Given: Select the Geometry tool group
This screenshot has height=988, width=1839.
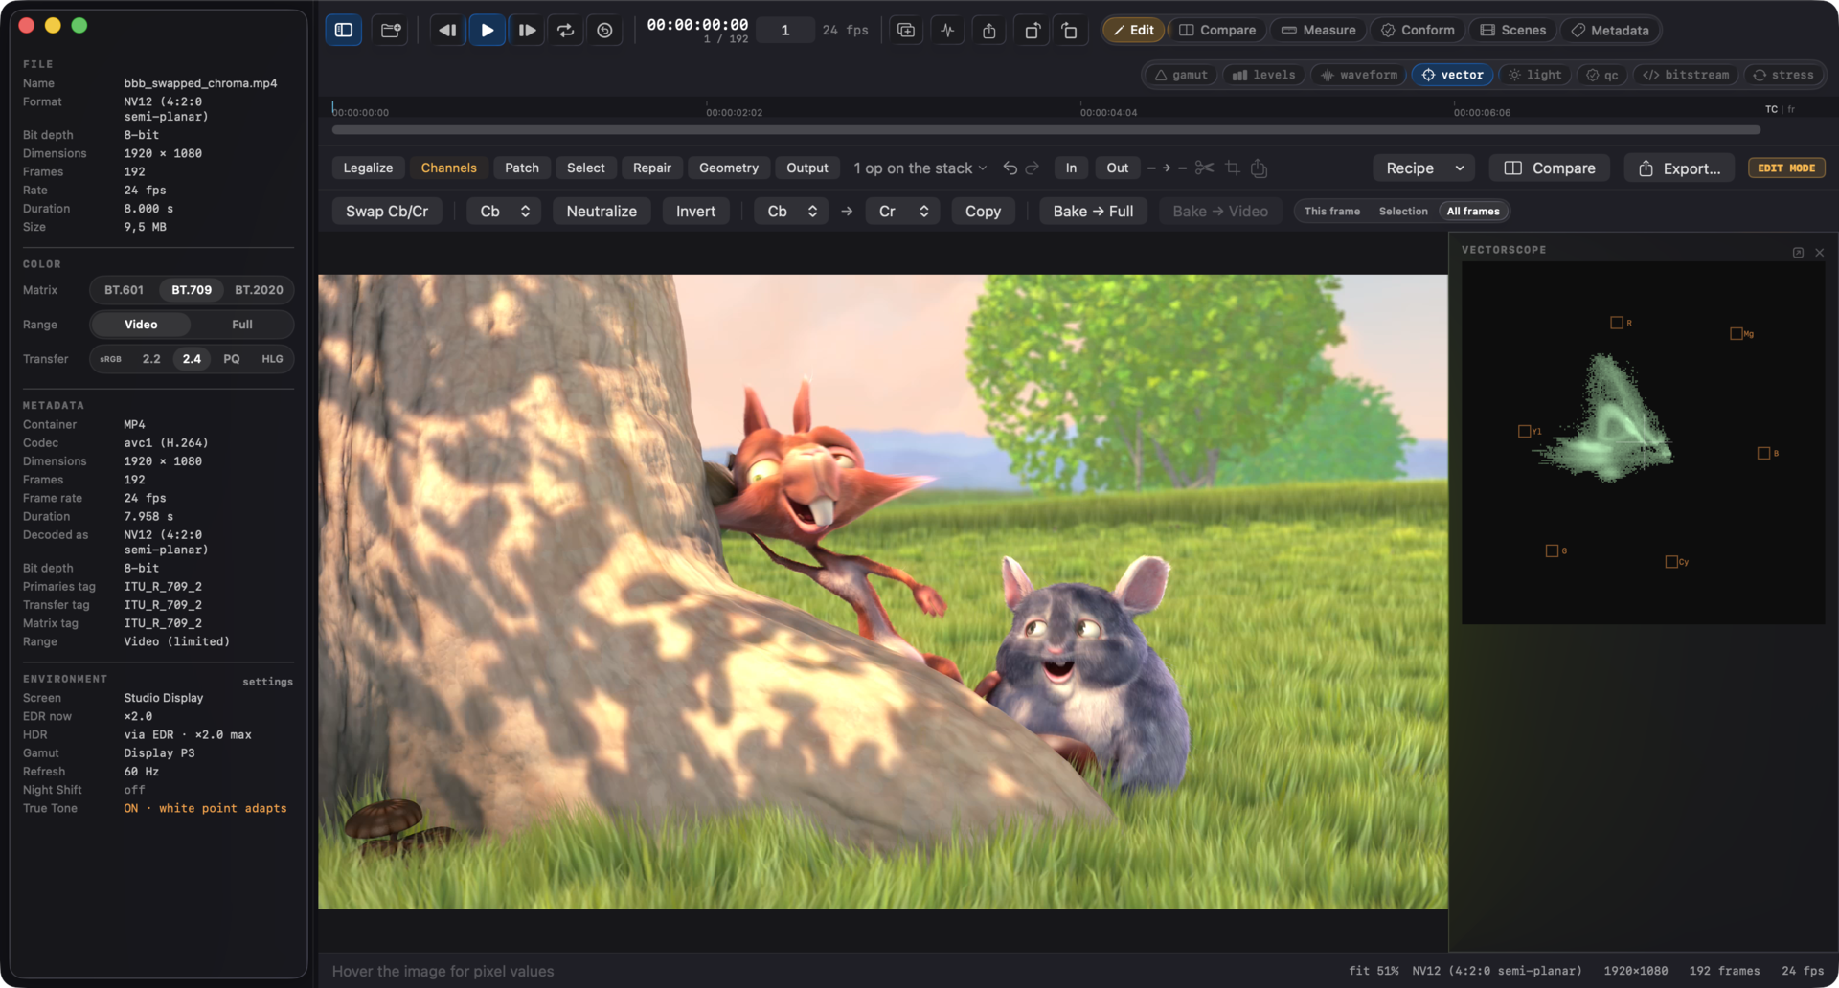Looking at the screenshot, I should point(729,168).
